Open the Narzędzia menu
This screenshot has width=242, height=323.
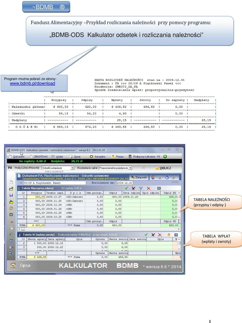tap(100, 157)
